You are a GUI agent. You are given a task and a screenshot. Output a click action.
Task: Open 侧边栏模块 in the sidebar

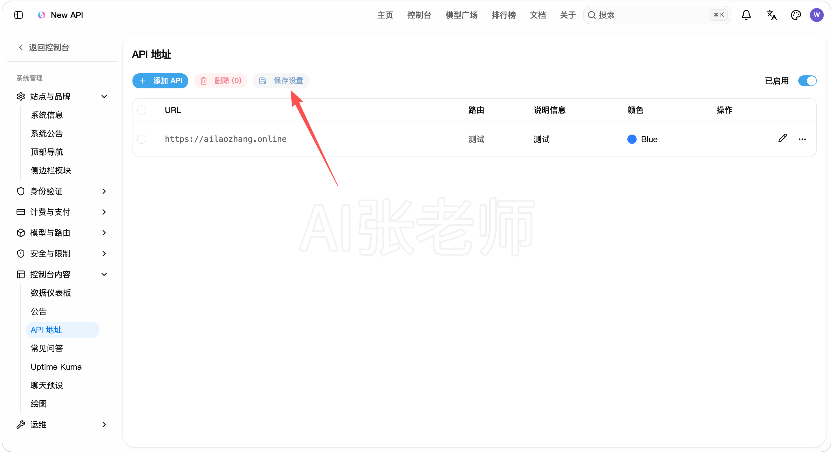pyautogui.click(x=51, y=170)
